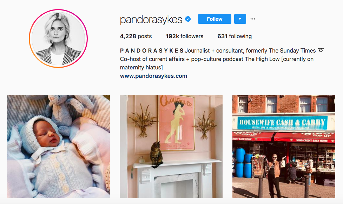Open the three-dots options menu
Viewport: 343px width, 204px height.
click(253, 19)
